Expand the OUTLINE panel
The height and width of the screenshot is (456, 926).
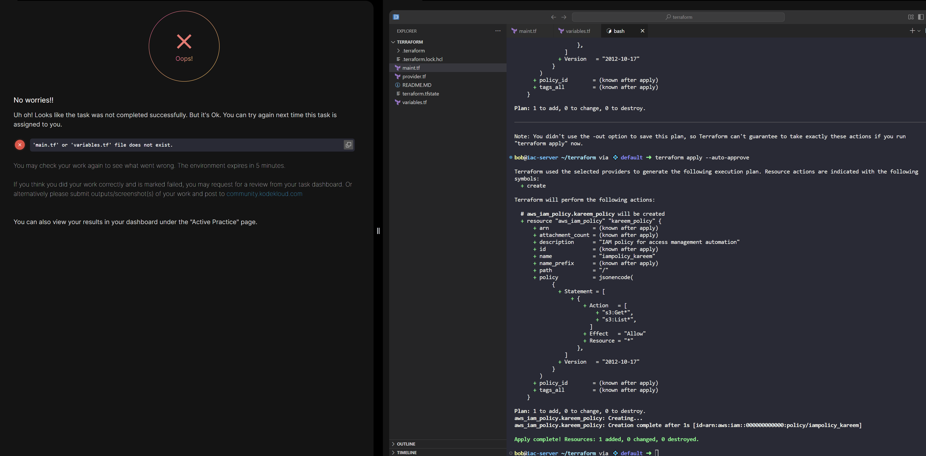(x=406, y=444)
